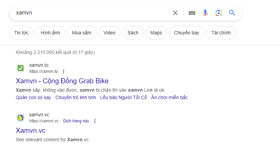Focus the search field containing xamvn
This screenshot has height=149, width=280.
(91, 13)
